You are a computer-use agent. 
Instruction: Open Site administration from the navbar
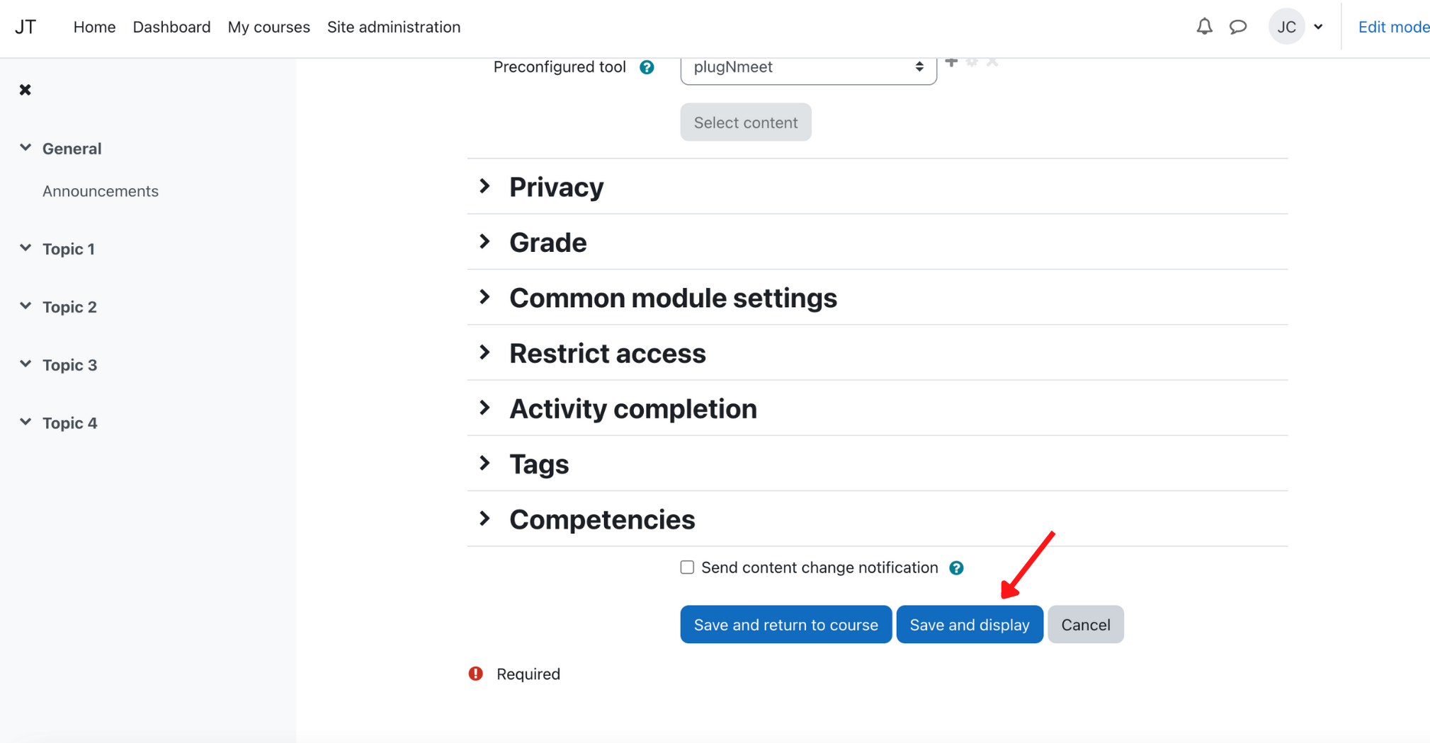tap(394, 27)
